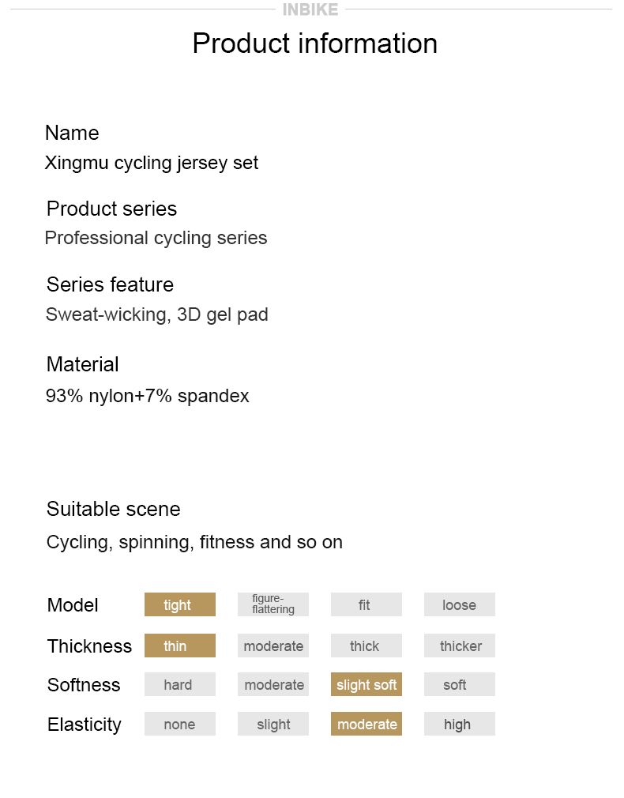Screen dimensions: 624x798
Task: Select hard under Softness
Action: [x=179, y=684]
